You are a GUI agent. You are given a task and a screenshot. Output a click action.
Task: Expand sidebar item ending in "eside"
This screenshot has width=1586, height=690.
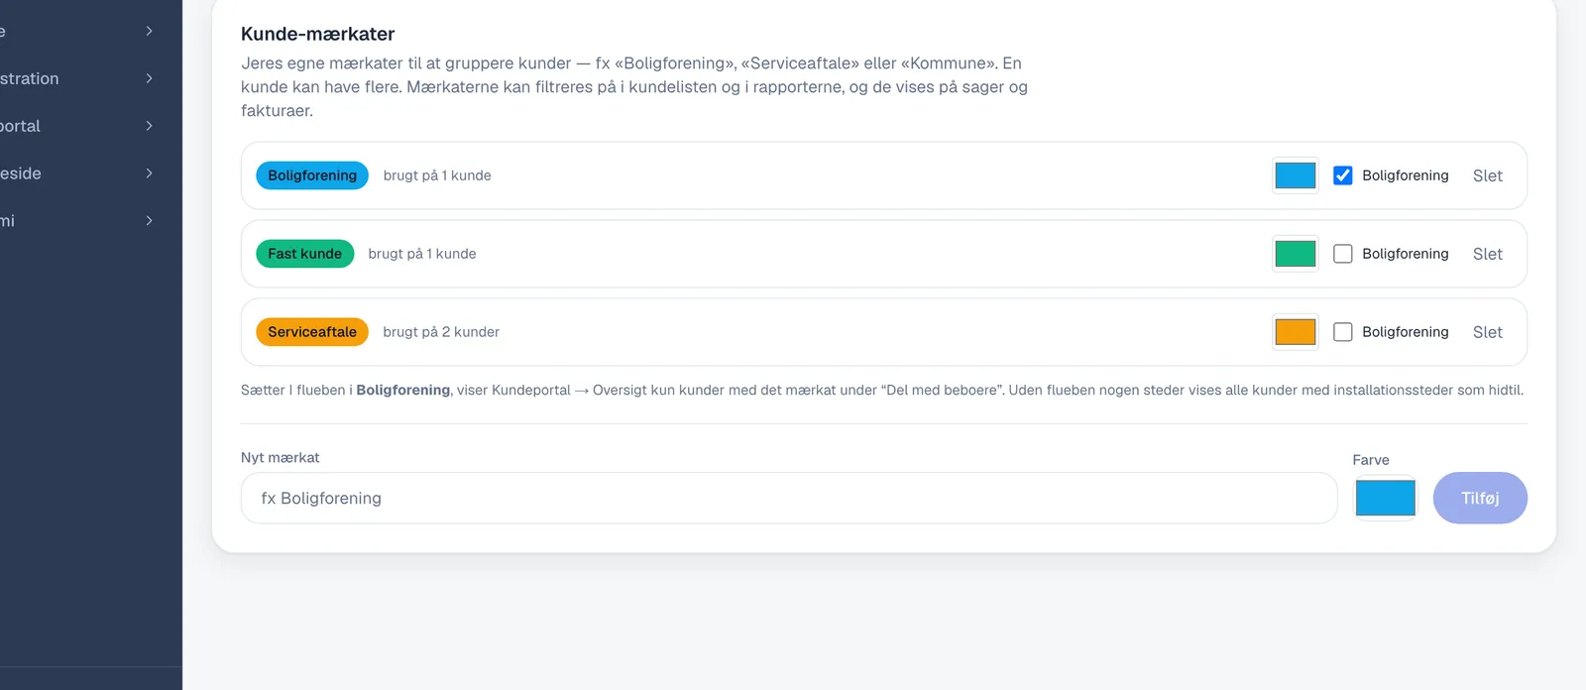pos(79,173)
